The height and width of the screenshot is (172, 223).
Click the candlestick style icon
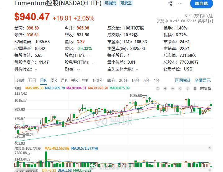pos(195,88)
